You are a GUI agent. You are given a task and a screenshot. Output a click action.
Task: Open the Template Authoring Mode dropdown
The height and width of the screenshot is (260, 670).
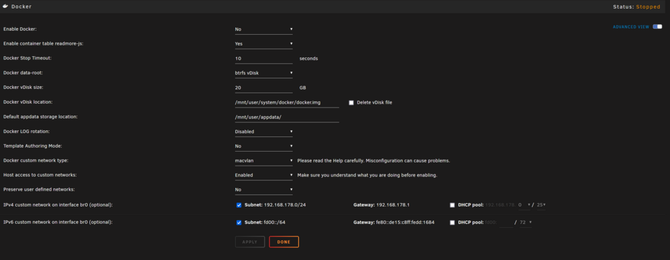click(263, 146)
